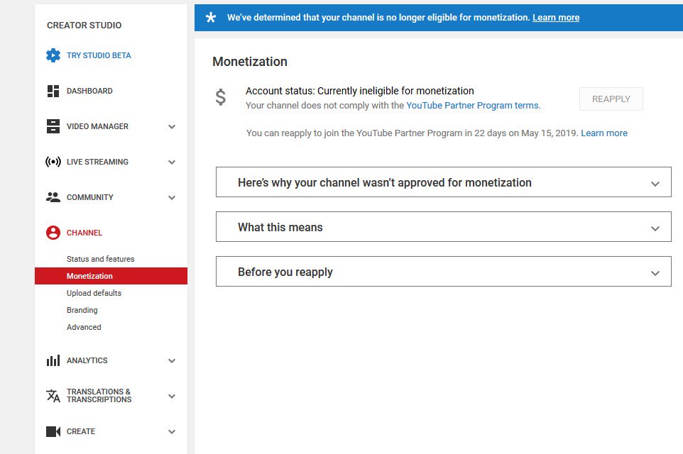This screenshot has width=683, height=454.
Task: Select the highlighted Monetization submenu item
Action: coord(111,276)
